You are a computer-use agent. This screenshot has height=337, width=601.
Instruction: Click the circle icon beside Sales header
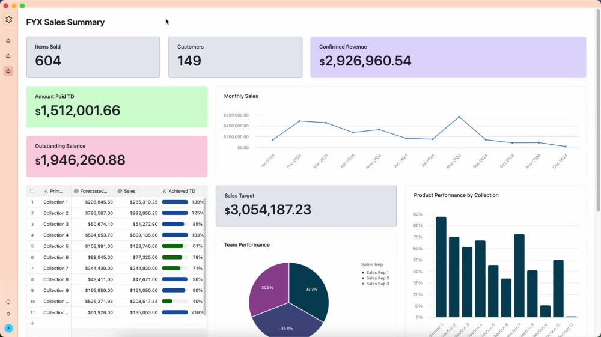click(x=120, y=191)
